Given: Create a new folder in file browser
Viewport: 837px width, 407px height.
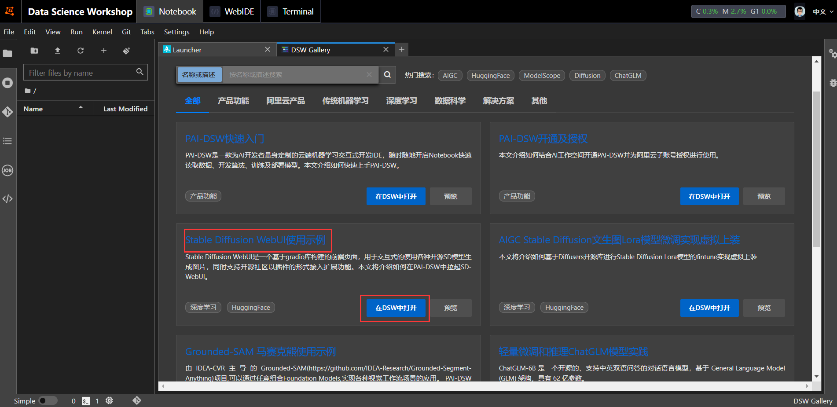Looking at the screenshot, I should pyautogui.click(x=34, y=51).
